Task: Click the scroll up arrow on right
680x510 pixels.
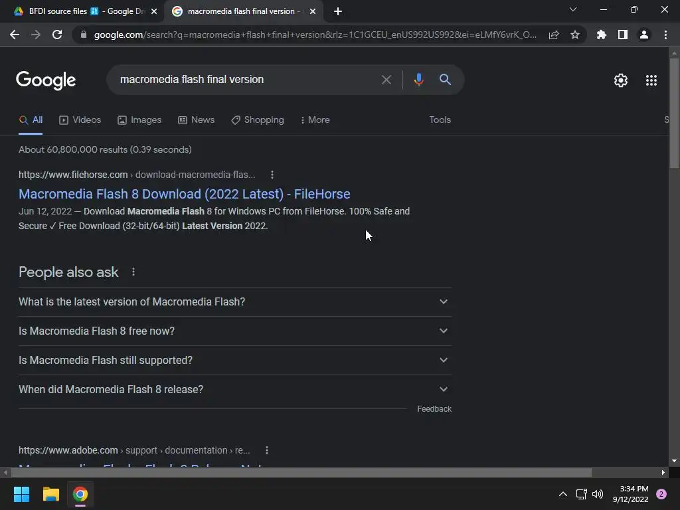Action: point(674,53)
